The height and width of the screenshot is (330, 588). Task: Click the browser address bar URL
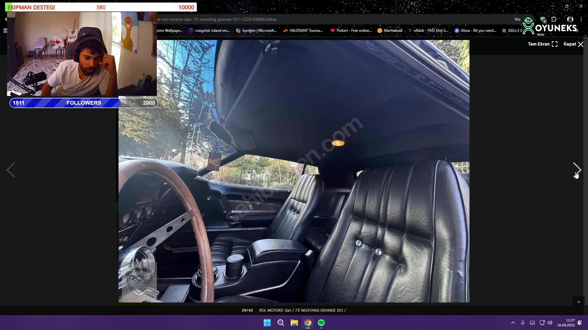[217, 19]
